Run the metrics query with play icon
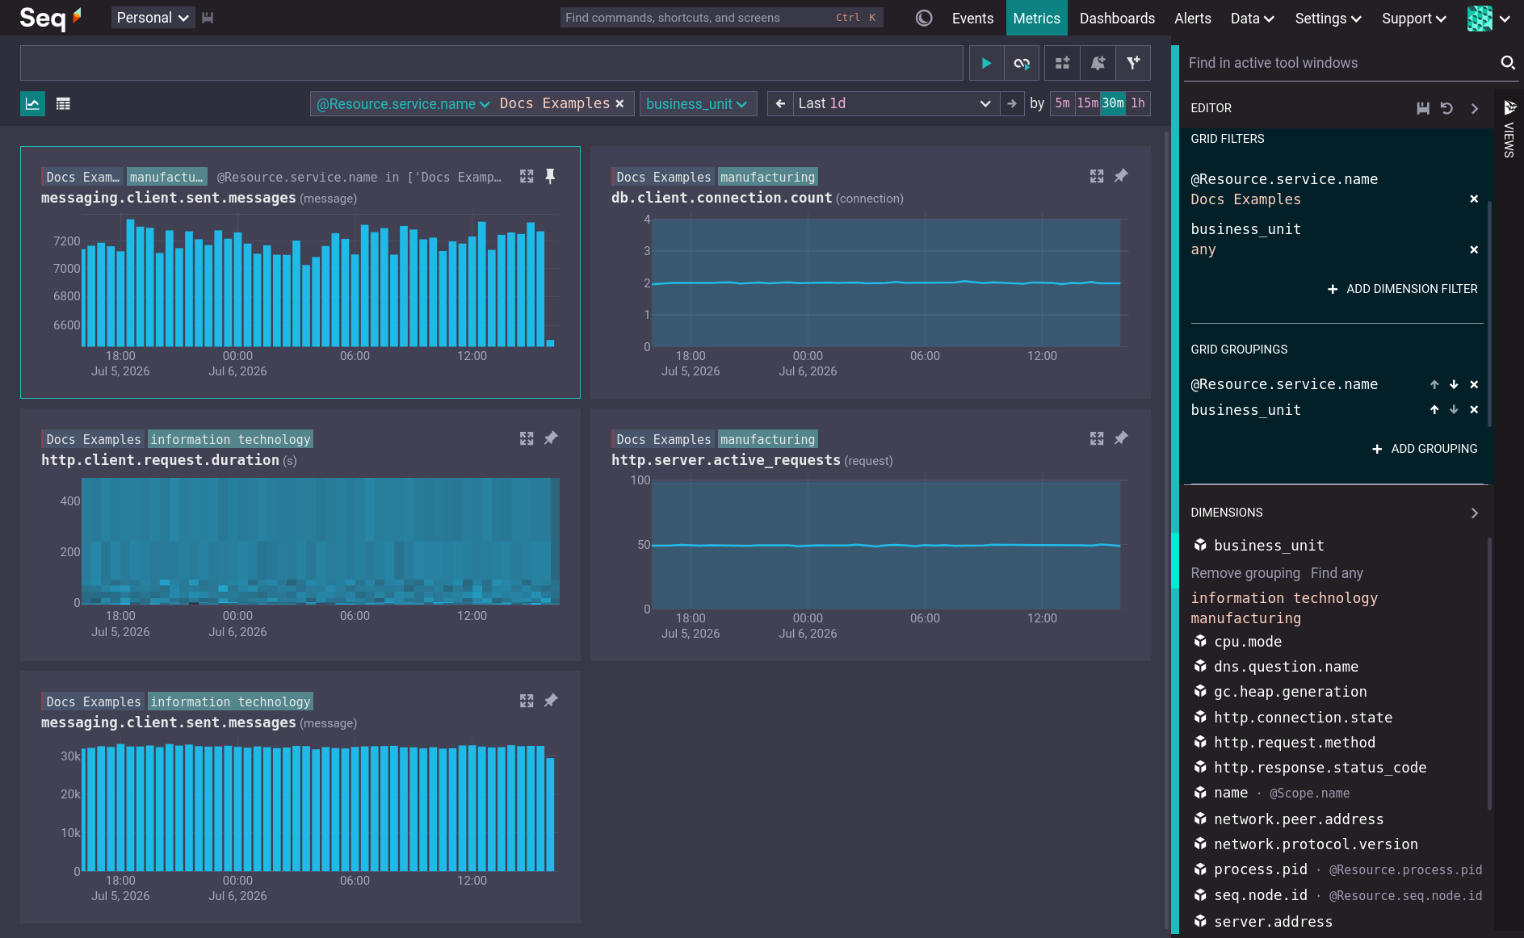This screenshot has width=1524, height=938. (986, 63)
